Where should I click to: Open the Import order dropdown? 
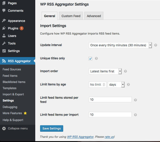[105, 71]
